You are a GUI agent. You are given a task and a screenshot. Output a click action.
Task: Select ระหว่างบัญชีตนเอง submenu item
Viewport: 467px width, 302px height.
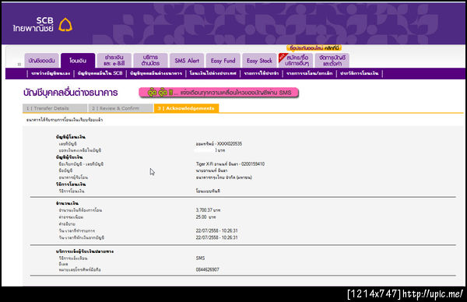pos(51,73)
